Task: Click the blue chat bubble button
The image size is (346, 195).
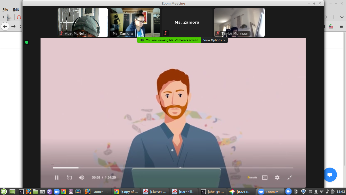Action: tap(330, 175)
